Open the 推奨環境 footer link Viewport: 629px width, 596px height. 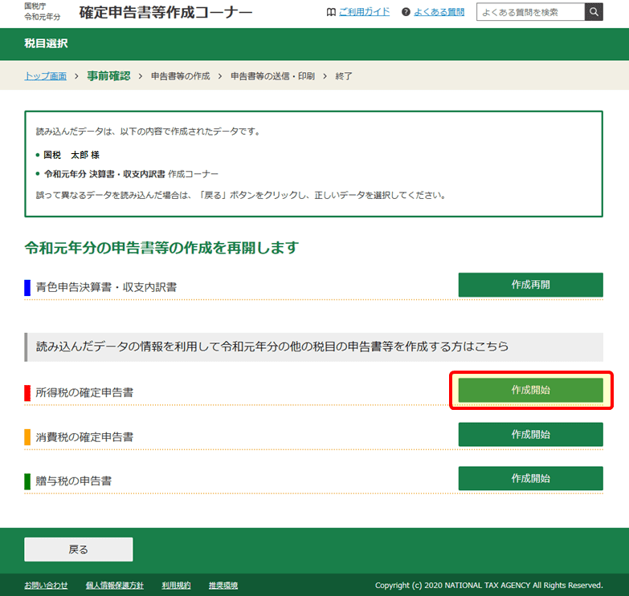[x=223, y=586]
